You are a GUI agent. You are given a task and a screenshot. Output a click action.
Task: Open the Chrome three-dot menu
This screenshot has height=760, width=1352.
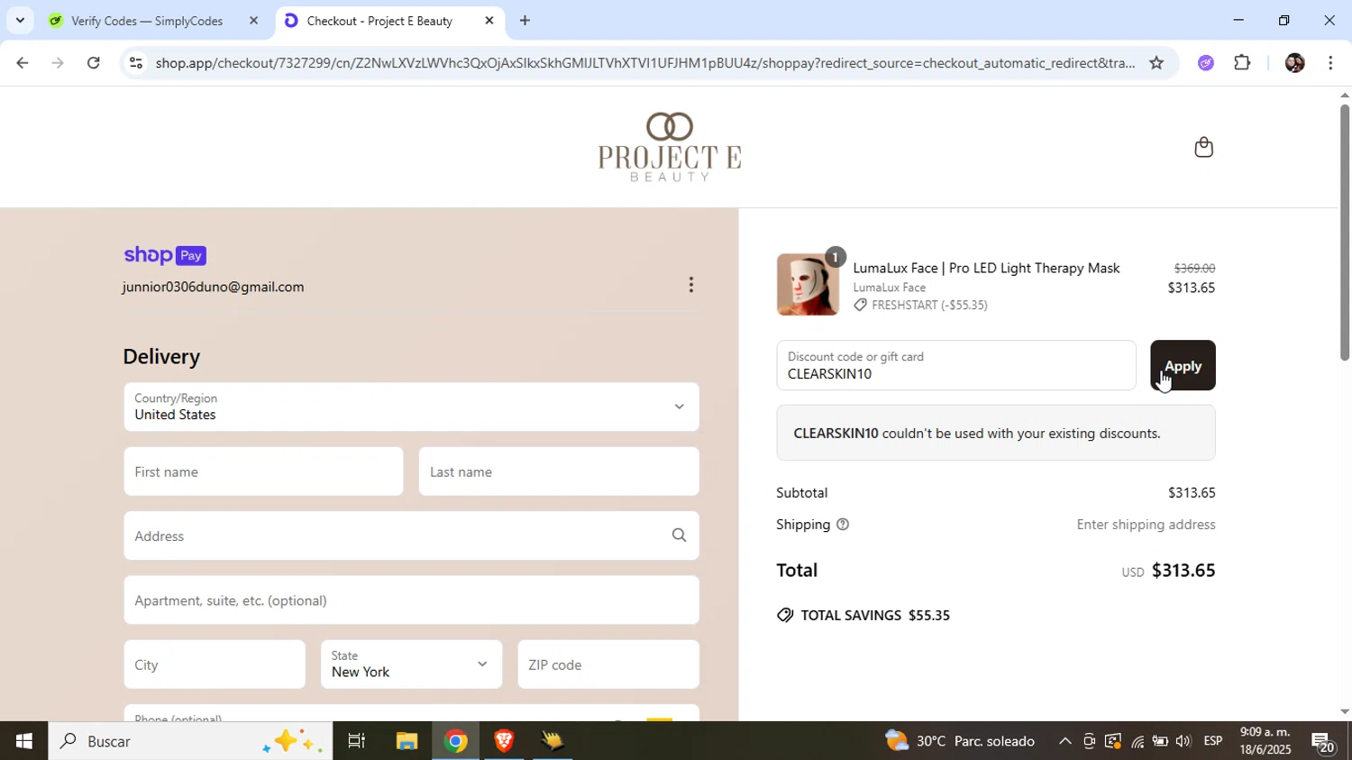click(x=1330, y=63)
